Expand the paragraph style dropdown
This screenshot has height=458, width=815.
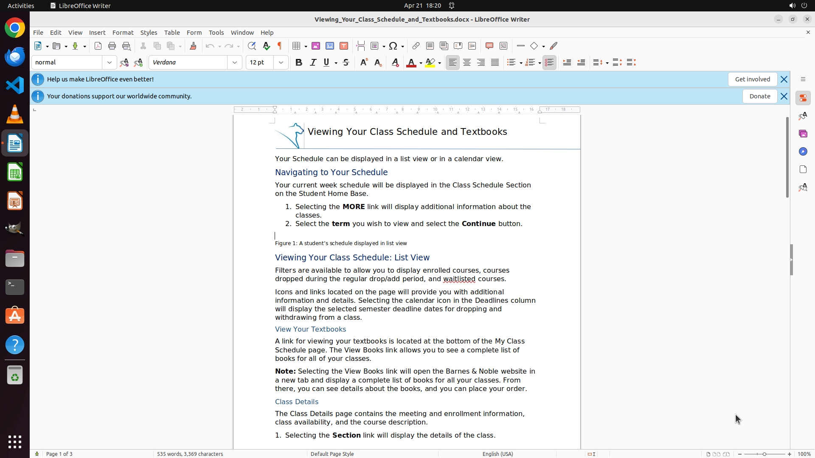click(x=110, y=62)
